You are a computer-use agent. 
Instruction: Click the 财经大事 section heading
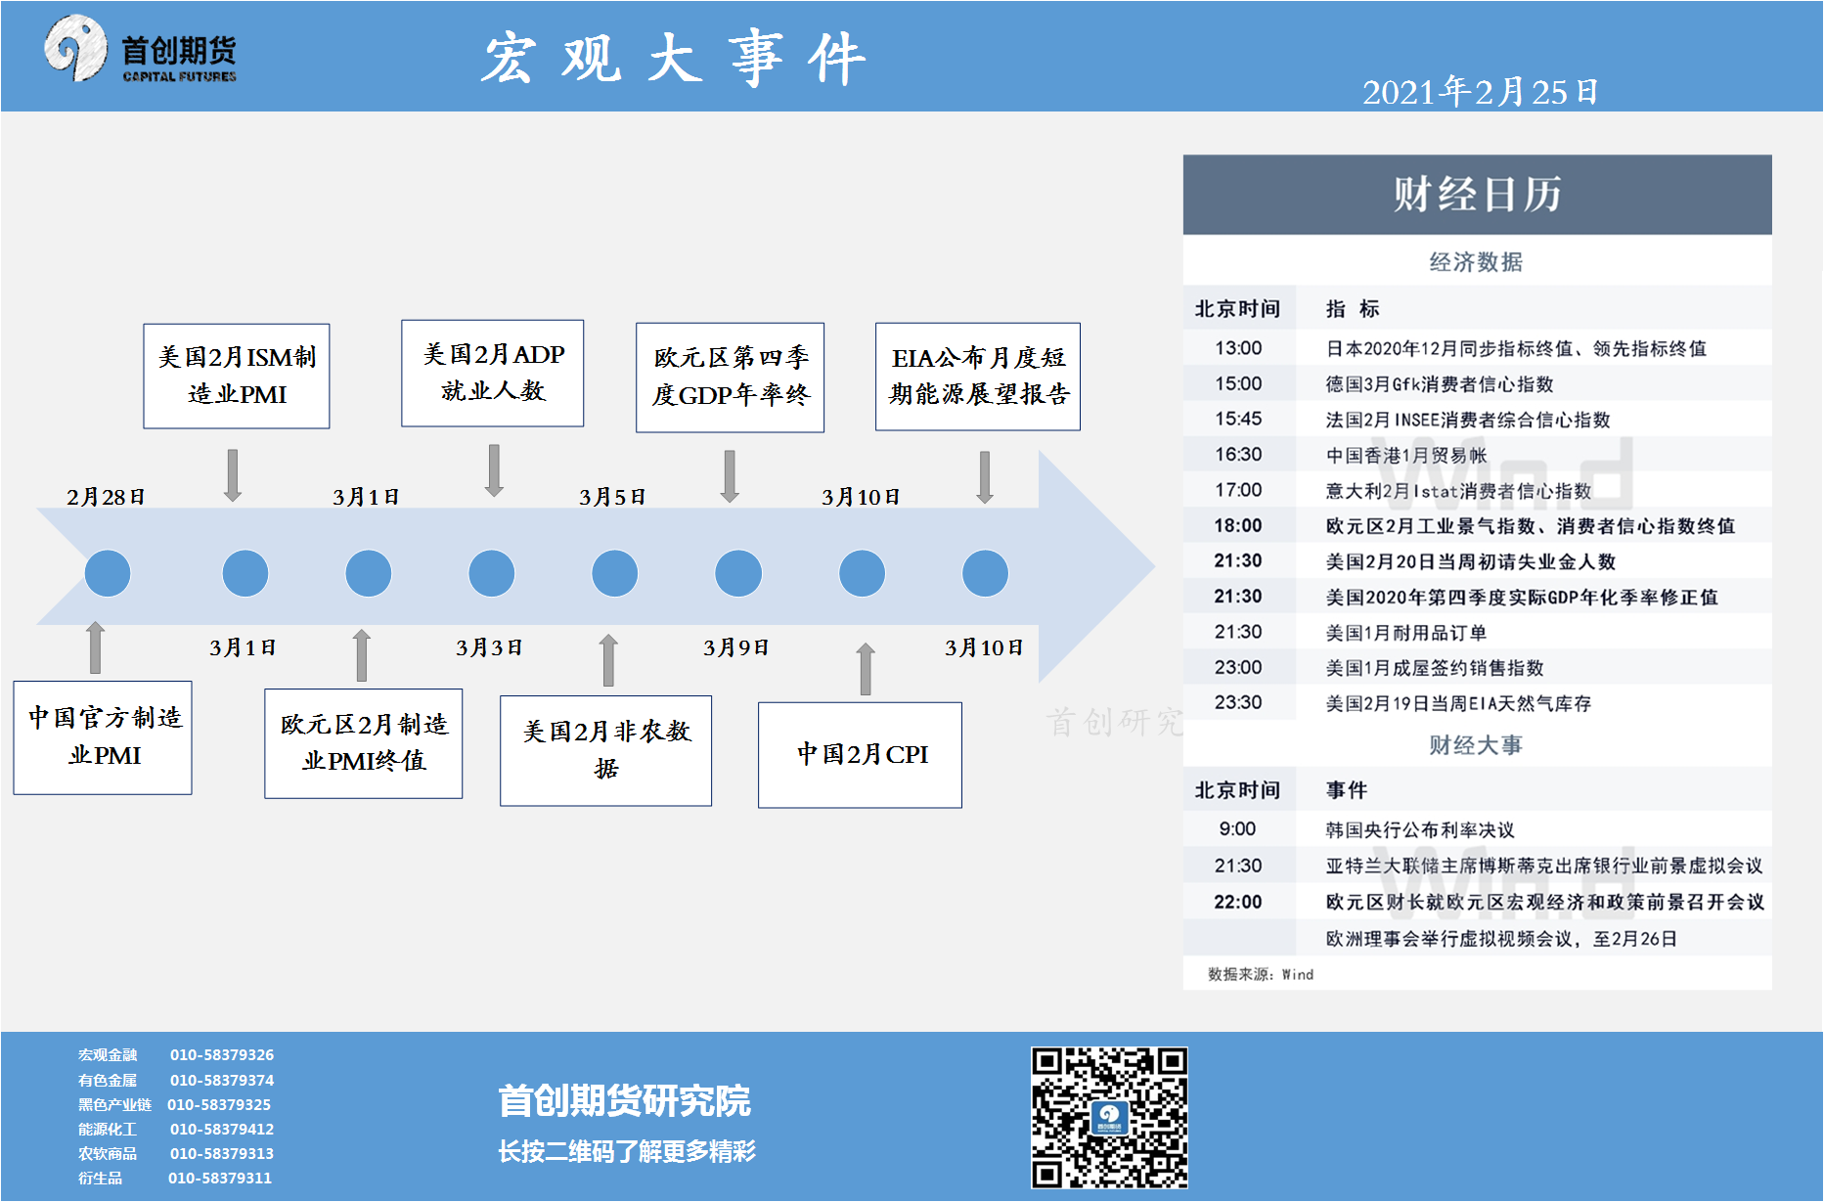[1477, 745]
